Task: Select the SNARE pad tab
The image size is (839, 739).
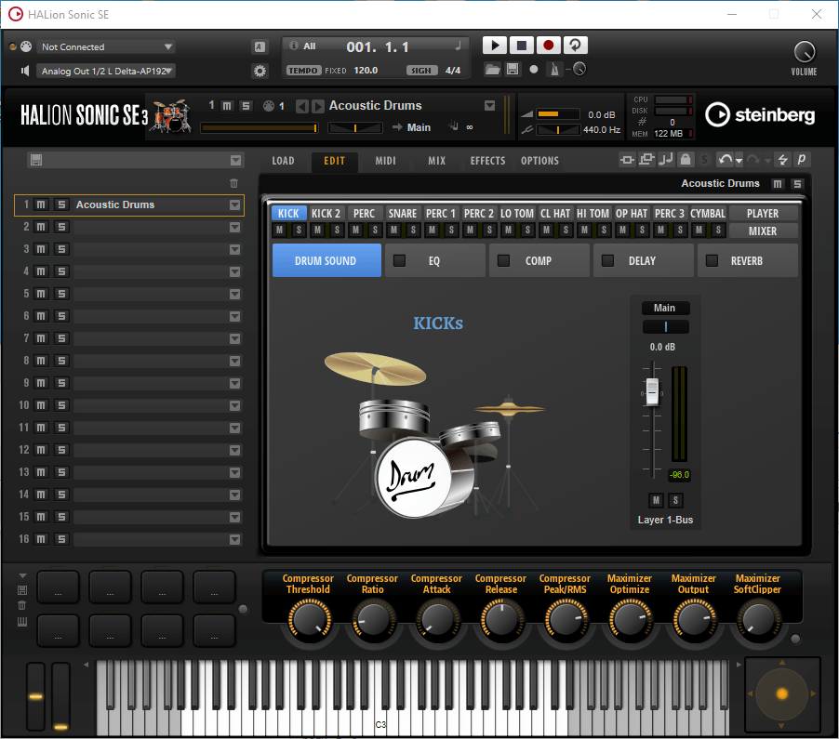Action: pos(402,213)
